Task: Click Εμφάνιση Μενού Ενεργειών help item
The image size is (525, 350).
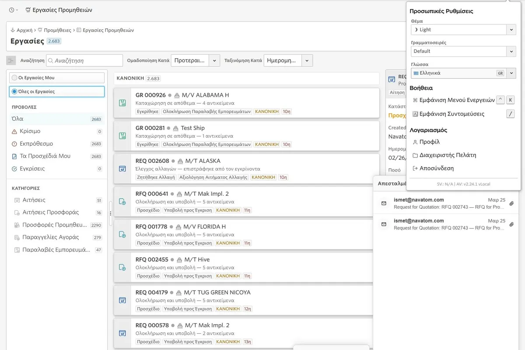Action: [x=457, y=100]
